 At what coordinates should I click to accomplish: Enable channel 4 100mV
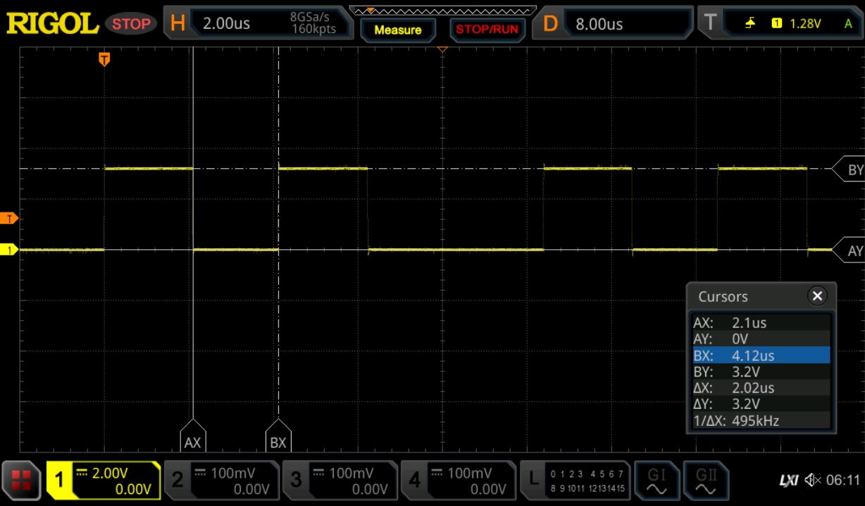458,481
